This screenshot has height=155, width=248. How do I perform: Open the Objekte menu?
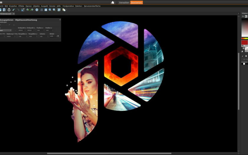click(x=36, y=6)
